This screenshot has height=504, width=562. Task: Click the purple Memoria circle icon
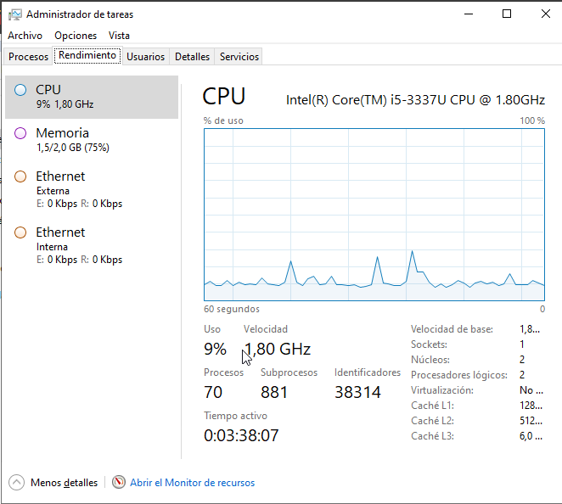pos(20,133)
